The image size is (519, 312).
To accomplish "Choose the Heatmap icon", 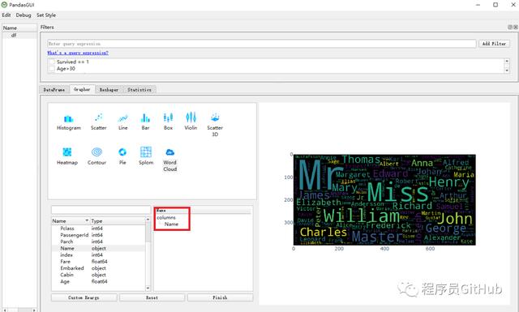I will click(67, 152).
